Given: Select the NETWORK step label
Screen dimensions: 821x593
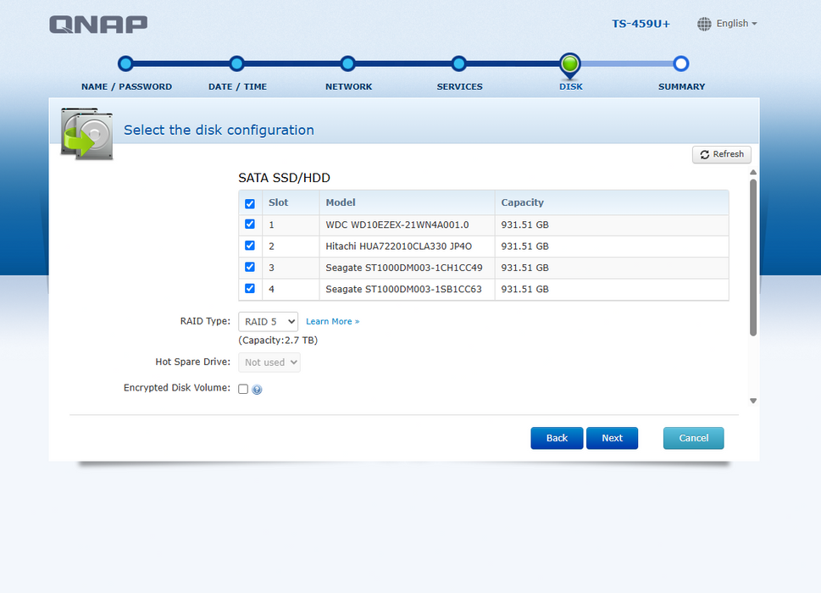Looking at the screenshot, I should [349, 87].
